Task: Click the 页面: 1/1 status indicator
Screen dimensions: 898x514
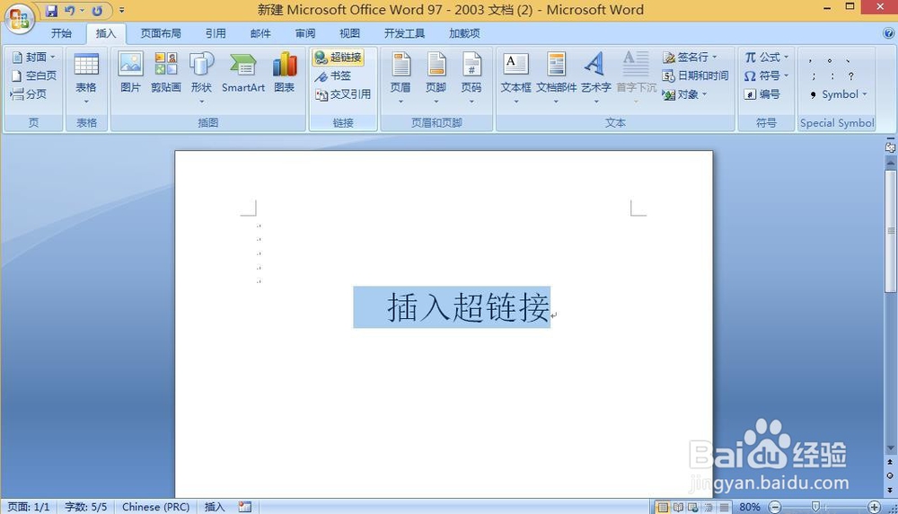Action: click(x=29, y=507)
